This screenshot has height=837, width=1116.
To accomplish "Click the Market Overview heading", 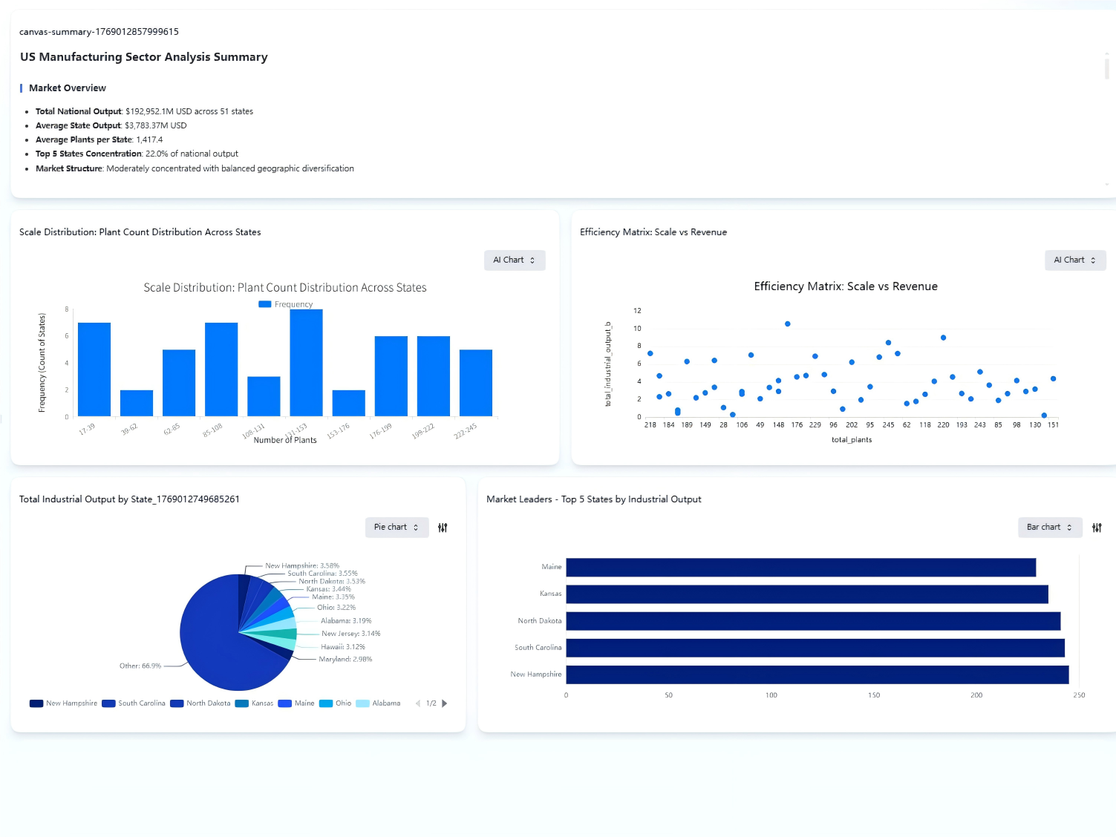I will point(67,88).
